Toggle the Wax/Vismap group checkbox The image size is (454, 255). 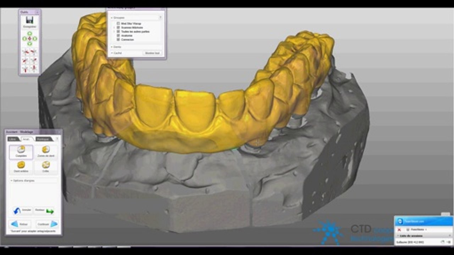coord(118,23)
